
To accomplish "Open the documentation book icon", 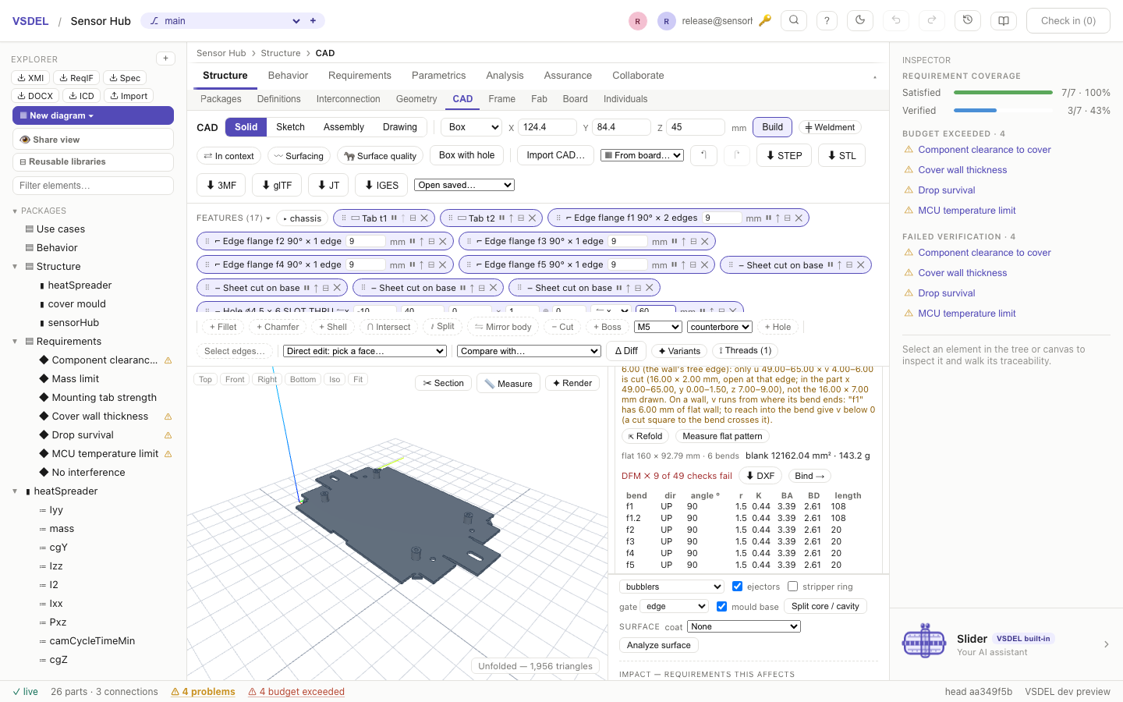I will [1004, 21].
